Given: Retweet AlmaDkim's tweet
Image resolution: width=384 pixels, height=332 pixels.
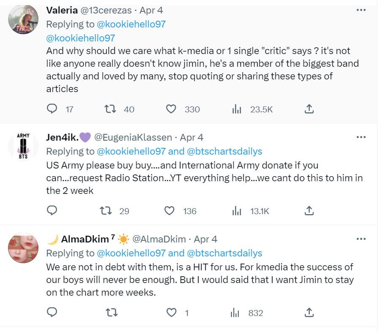Looking at the screenshot, I should pos(111,313).
